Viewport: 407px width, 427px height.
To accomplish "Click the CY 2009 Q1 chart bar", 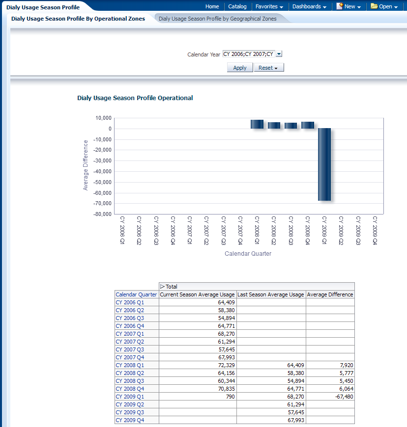I will pyautogui.click(x=324, y=164).
